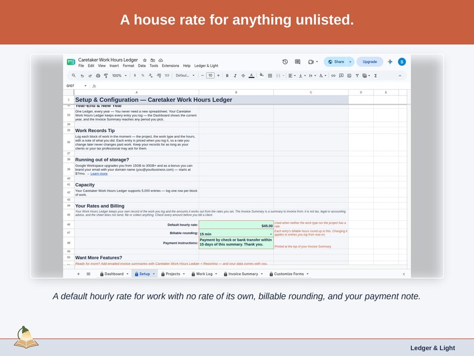Format as percent
474x356 pixels.
click(x=143, y=76)
